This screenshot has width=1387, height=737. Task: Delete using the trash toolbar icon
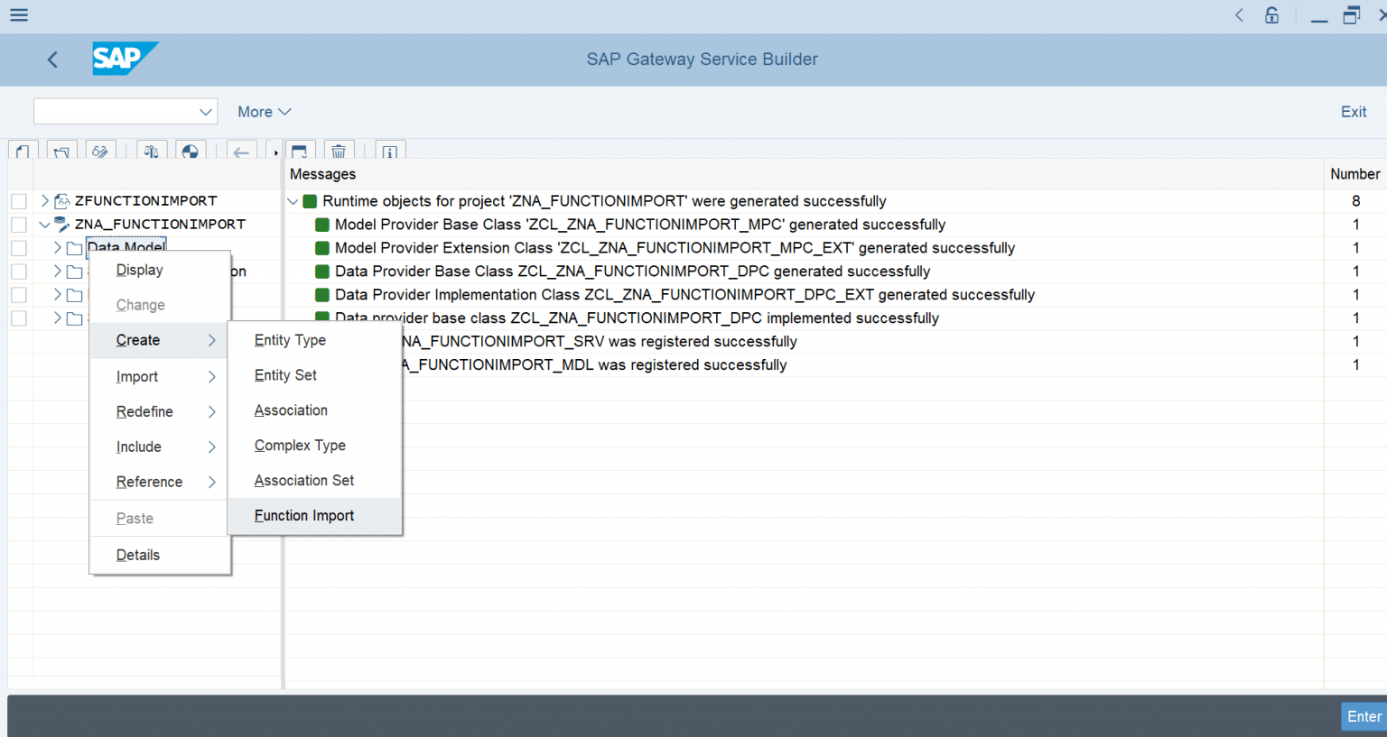click(339, 151)
